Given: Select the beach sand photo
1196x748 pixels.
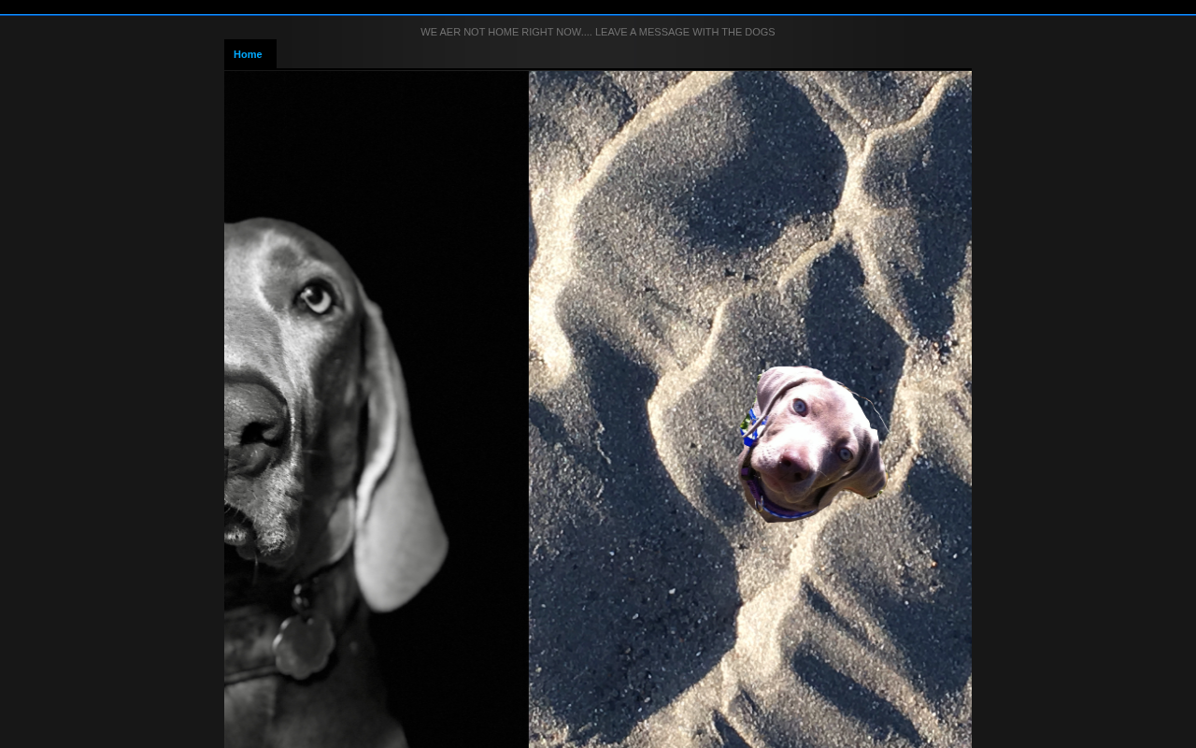Looking at the screenshot, I should pyautogui.click(x=750, y=410).
